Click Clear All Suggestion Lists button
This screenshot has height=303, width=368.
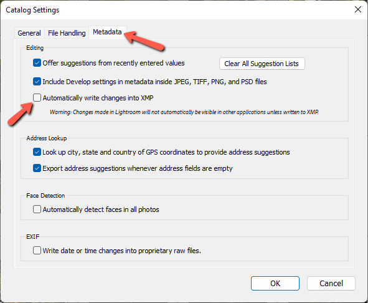(262, 64)
